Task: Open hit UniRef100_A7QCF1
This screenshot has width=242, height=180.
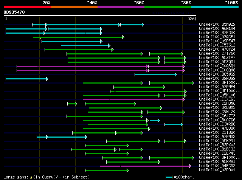Action: pos(217,37)
